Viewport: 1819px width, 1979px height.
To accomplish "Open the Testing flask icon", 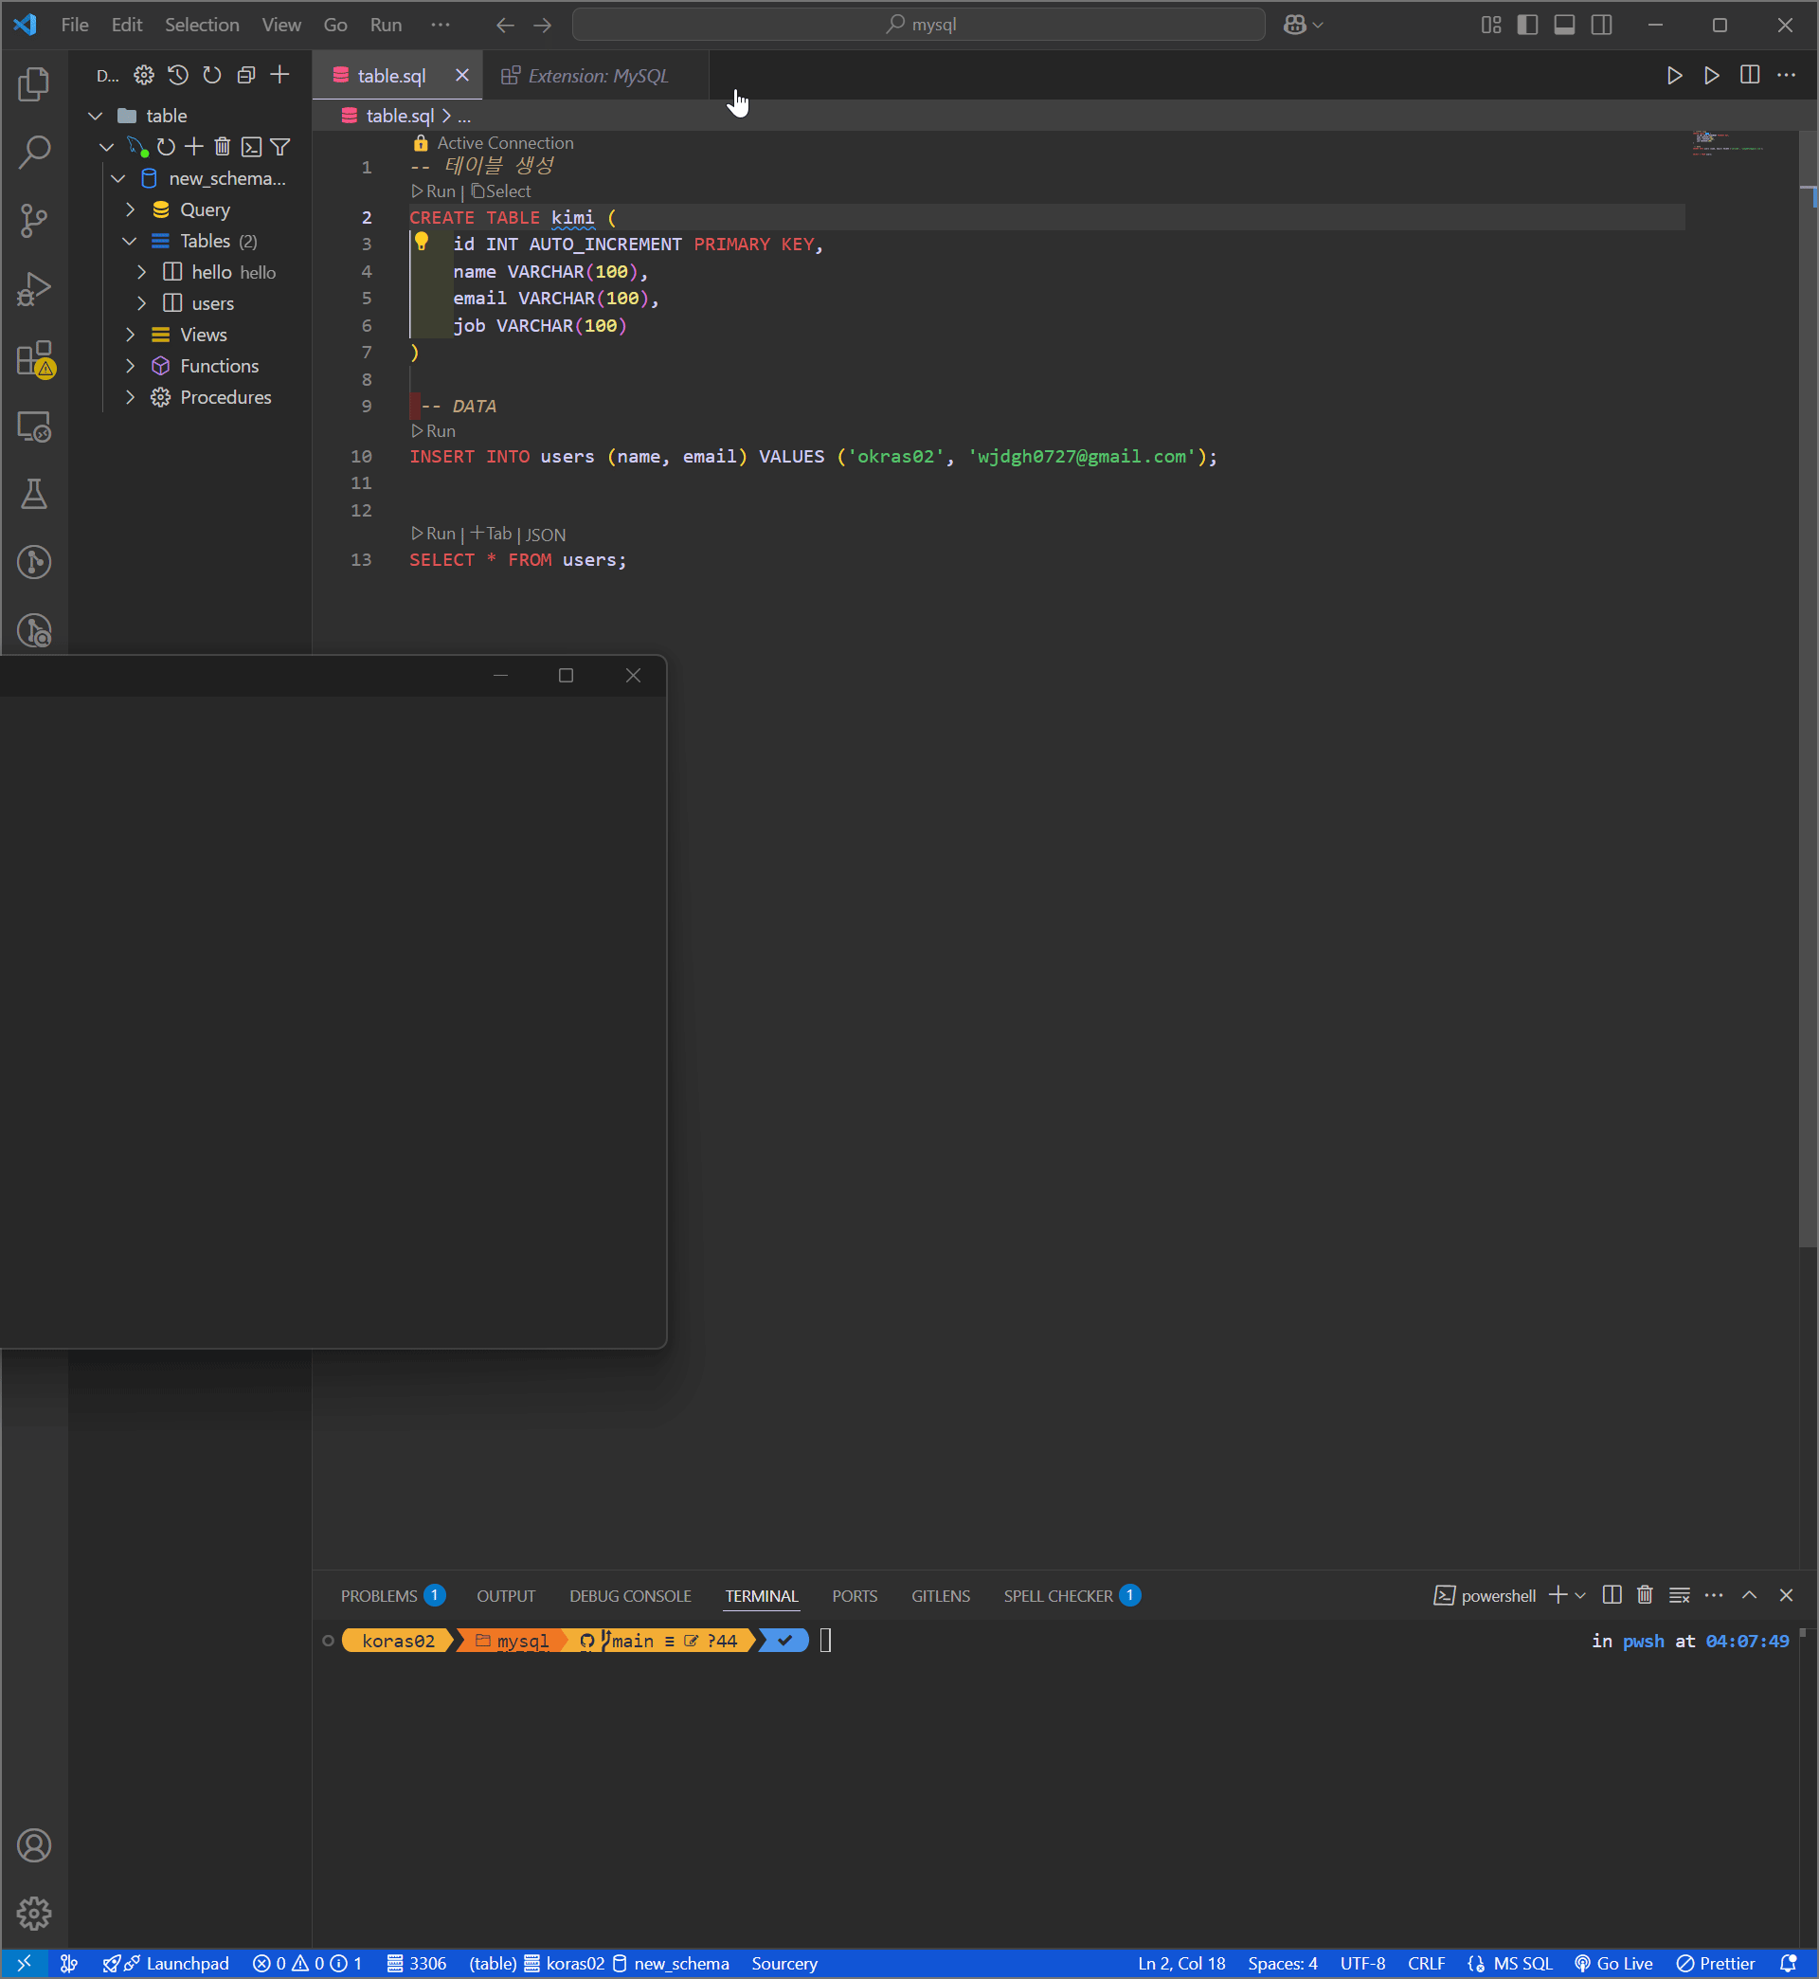I will (34, 494).
